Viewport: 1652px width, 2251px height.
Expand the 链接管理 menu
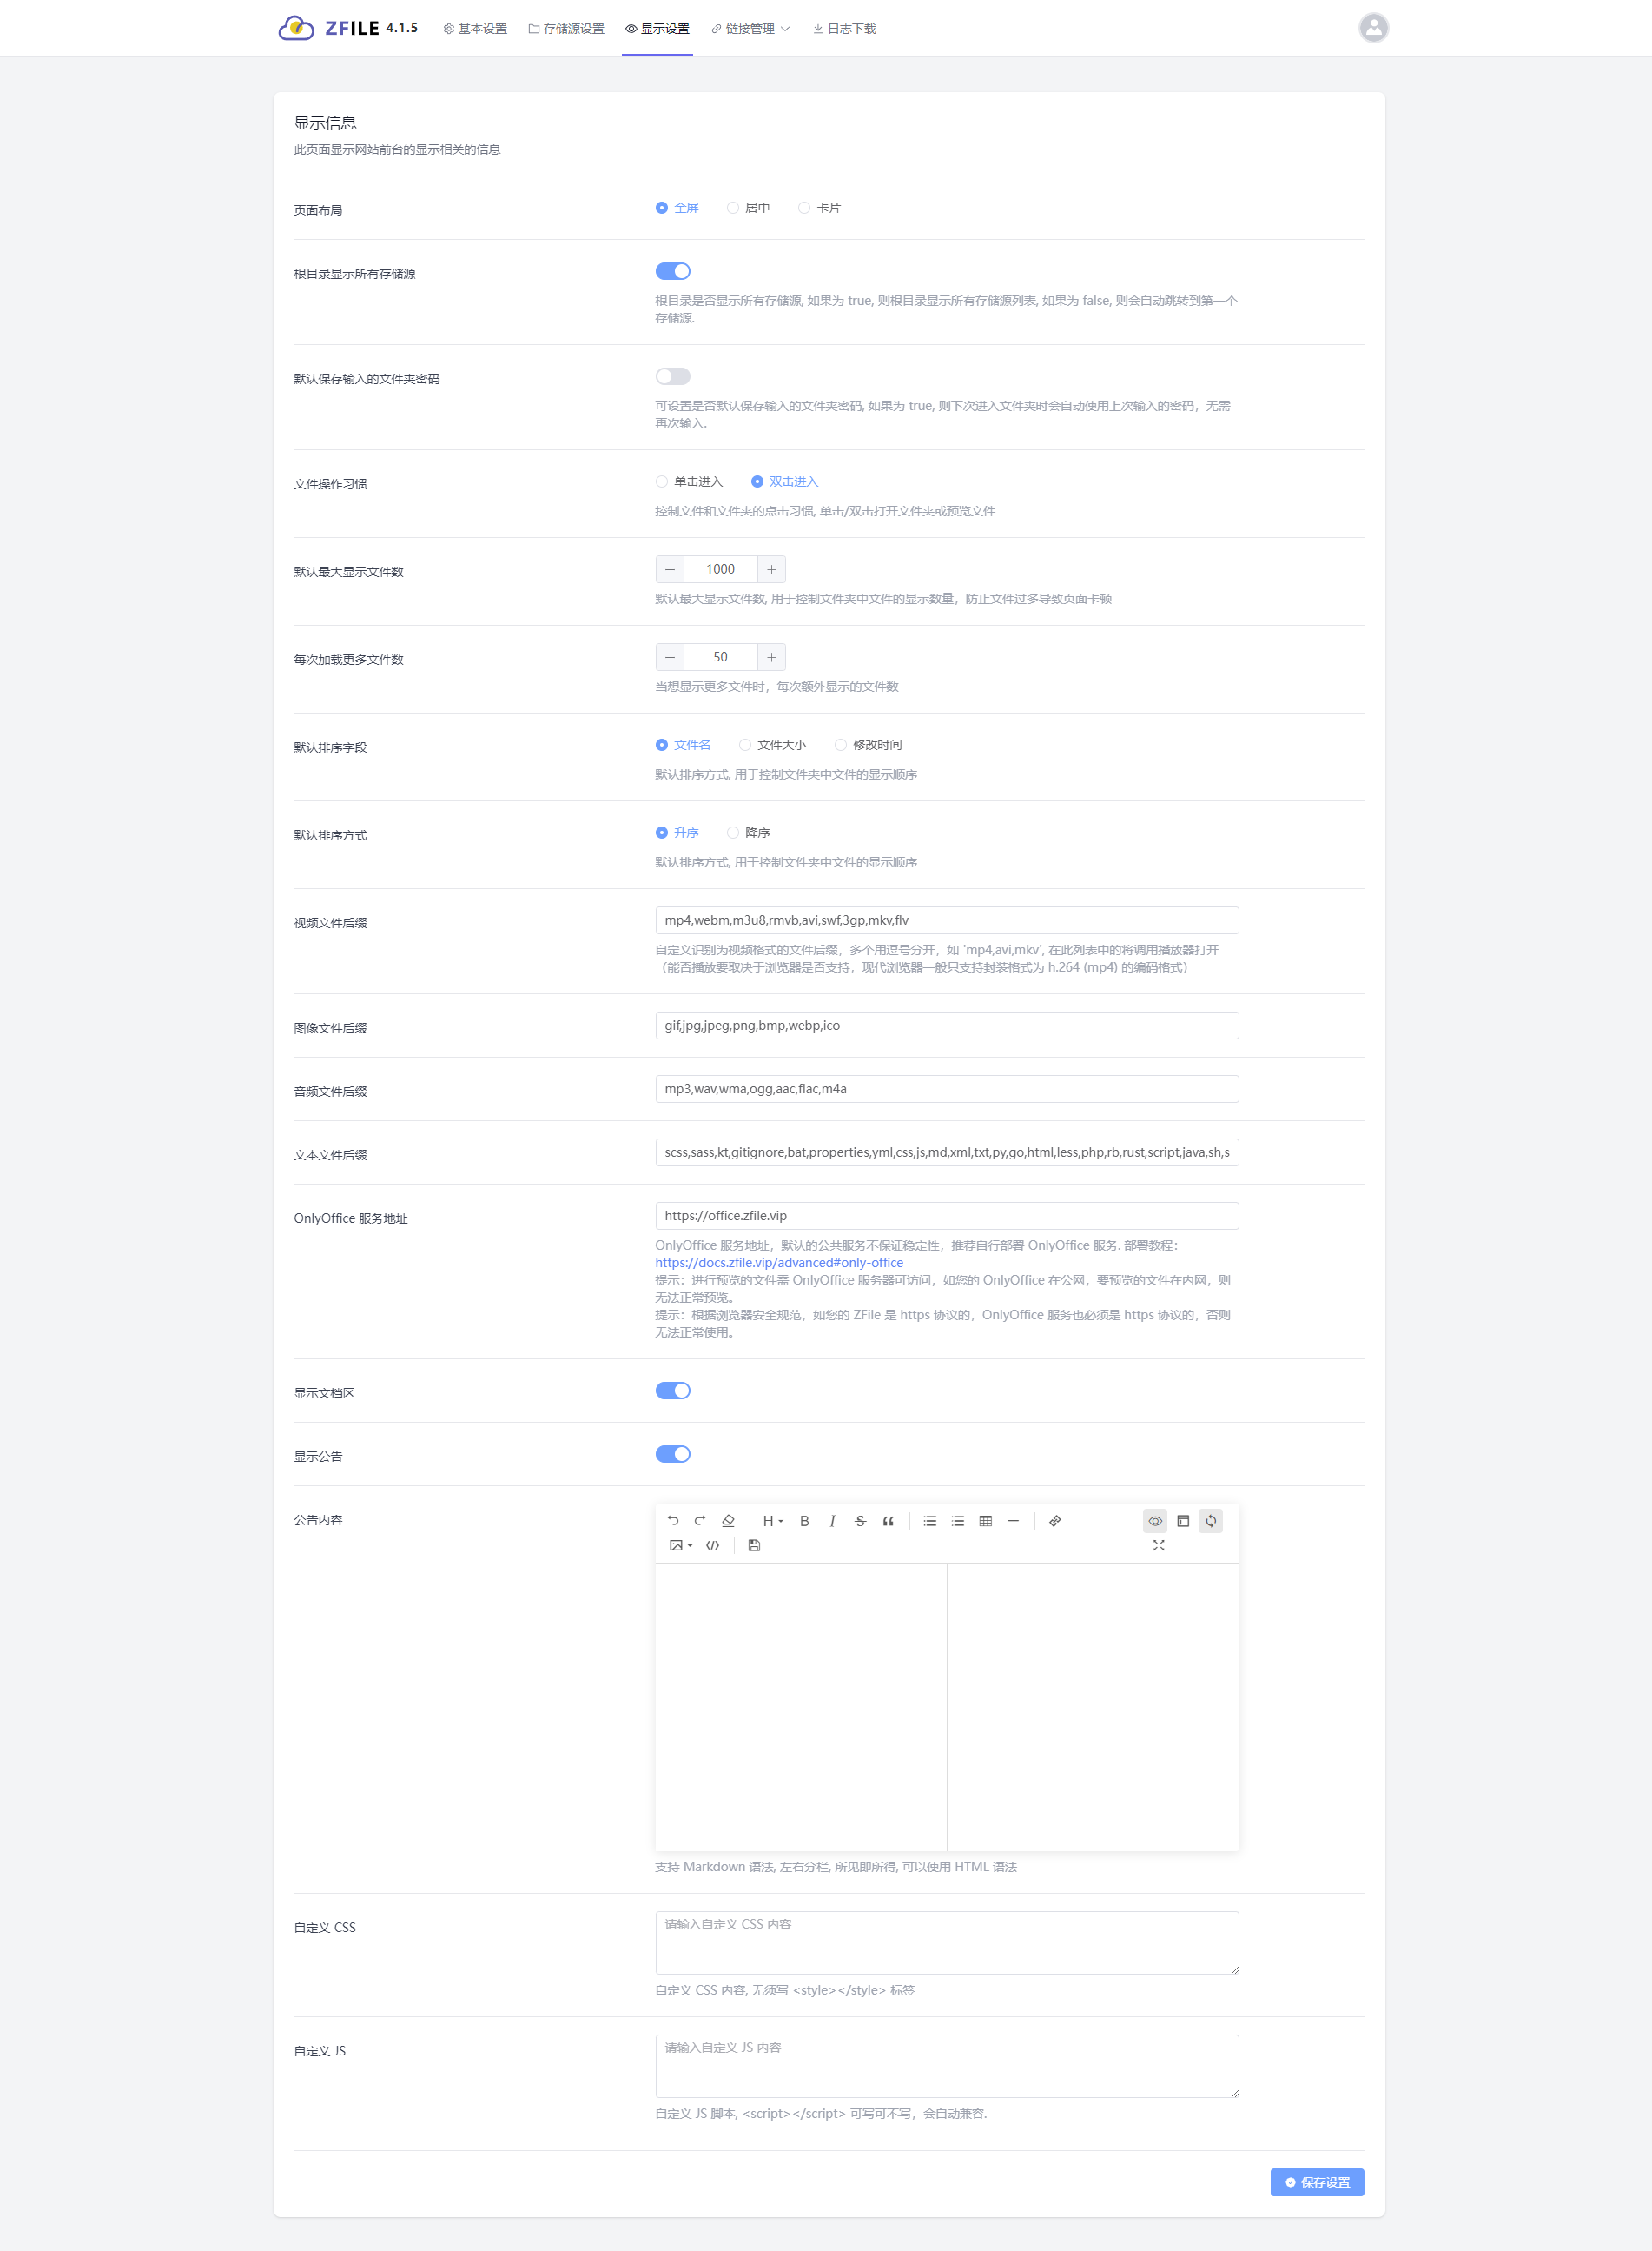750,29
